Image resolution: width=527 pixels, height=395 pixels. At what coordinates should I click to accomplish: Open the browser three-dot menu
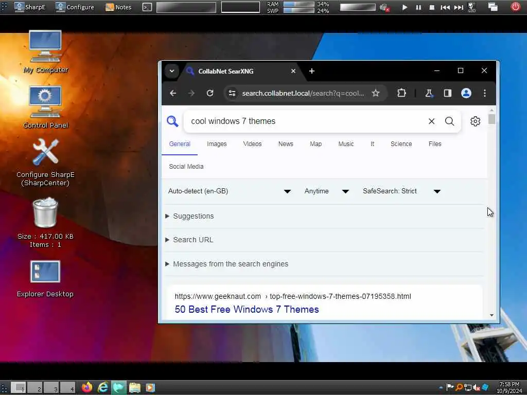click(x=485, y=93)
